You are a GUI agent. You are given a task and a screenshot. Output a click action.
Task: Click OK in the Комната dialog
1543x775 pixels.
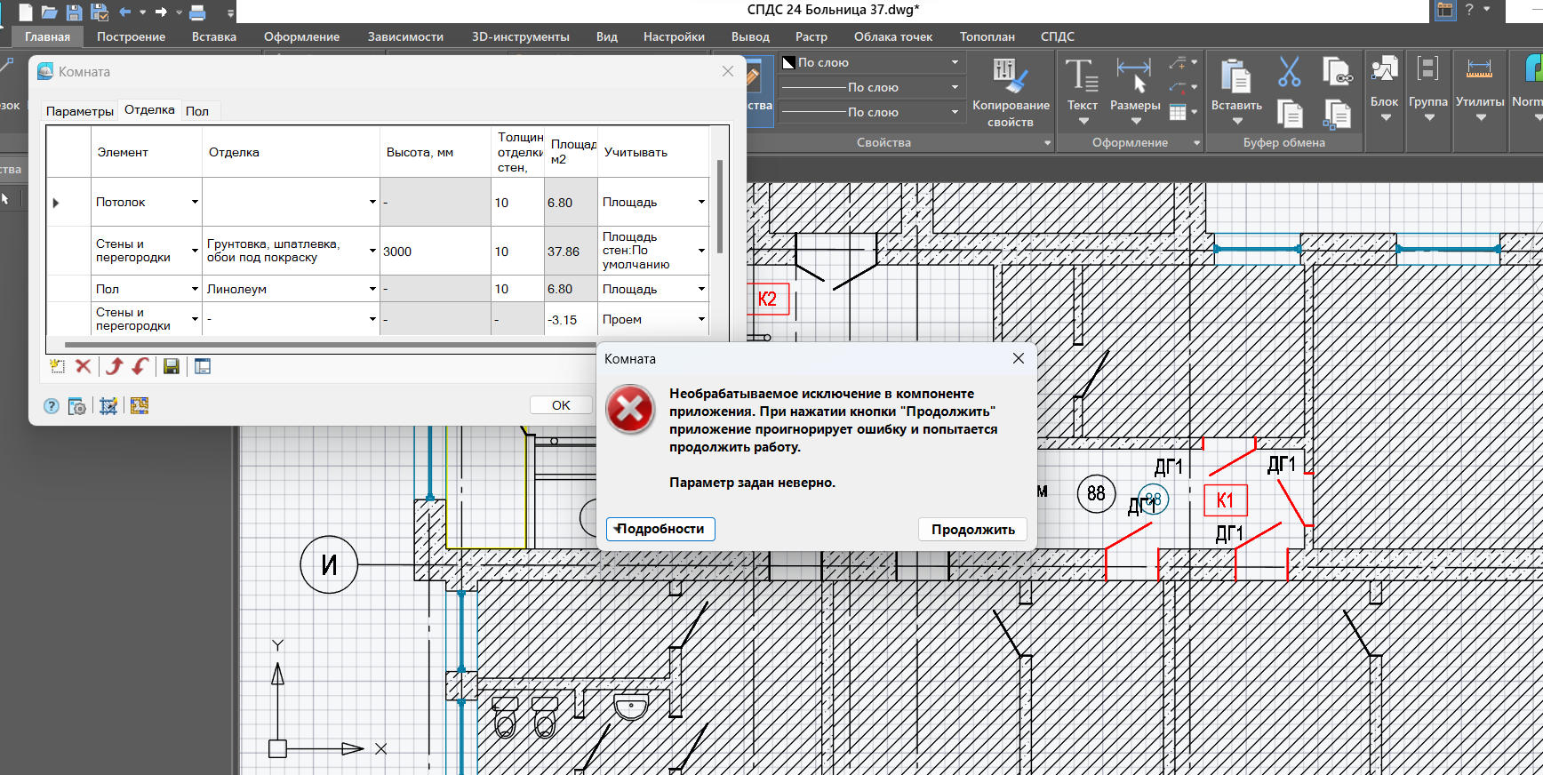pyautogui.click(x=561, y=405)
